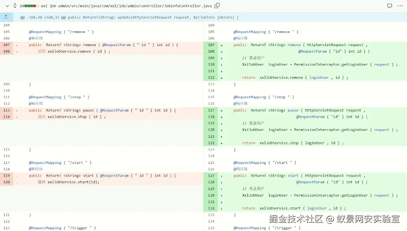Click the diffstat count 24

[x=22, y=6]
